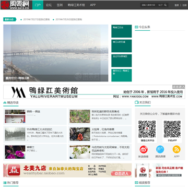Select the second dark green slide tile

[x=122, y=46]
